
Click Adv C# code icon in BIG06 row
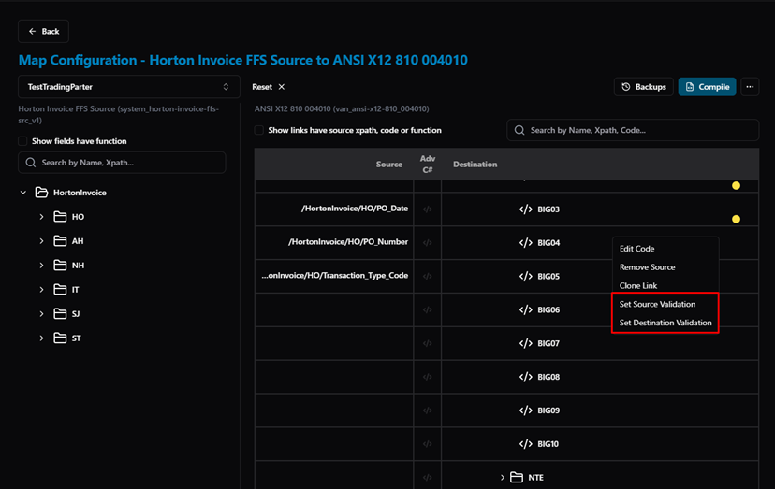click(x=428, y=310)
